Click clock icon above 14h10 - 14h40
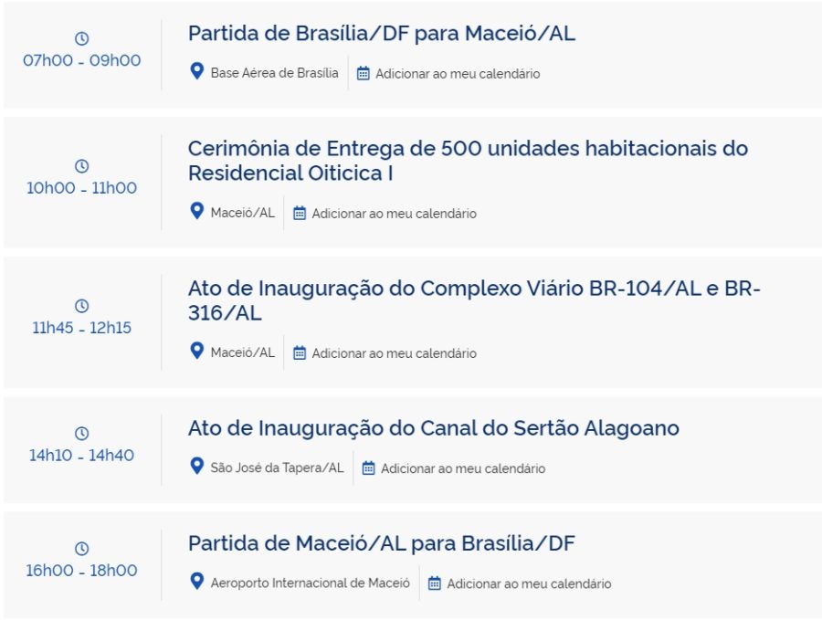The image size is (822, 620). point(81,433)
